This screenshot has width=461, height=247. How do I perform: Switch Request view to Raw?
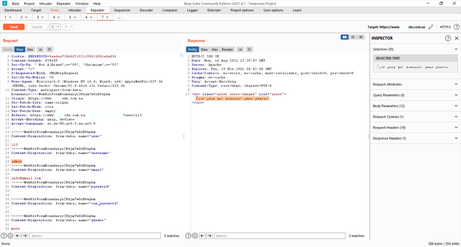click(20, 50)
